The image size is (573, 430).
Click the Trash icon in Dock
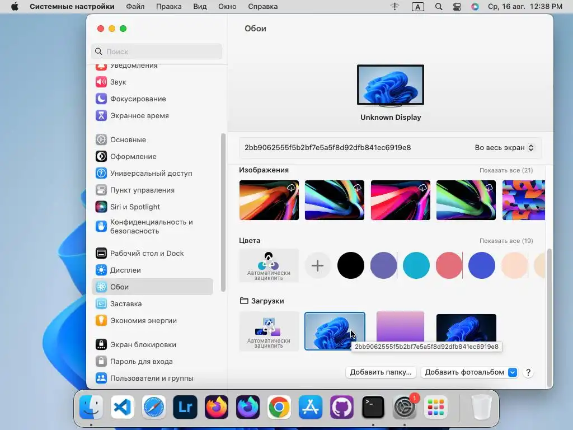tap(481, 407)
